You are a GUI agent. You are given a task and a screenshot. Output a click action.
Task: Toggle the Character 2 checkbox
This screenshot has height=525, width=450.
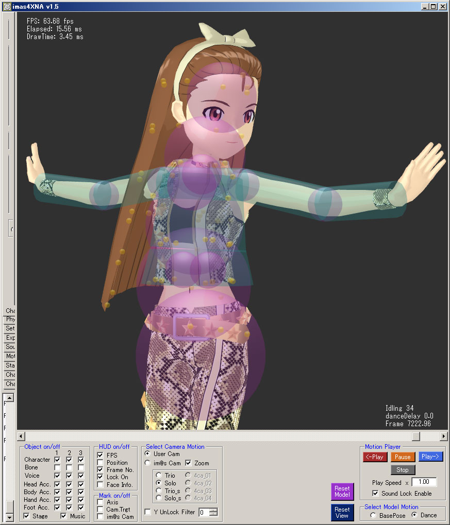(x=69, y=460)
